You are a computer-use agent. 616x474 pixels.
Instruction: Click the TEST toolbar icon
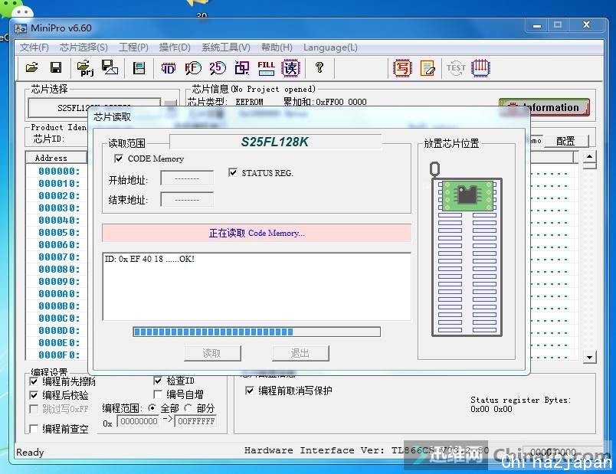(456, 68)
